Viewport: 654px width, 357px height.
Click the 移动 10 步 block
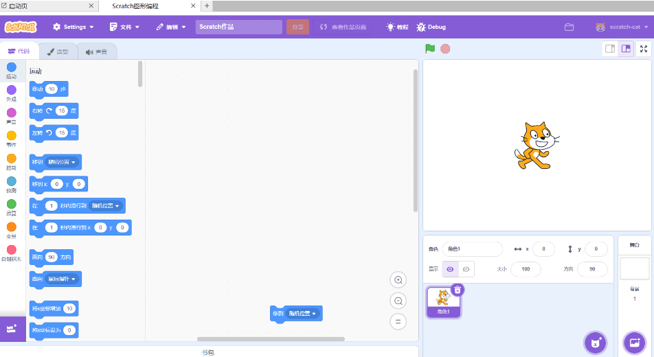49,89
